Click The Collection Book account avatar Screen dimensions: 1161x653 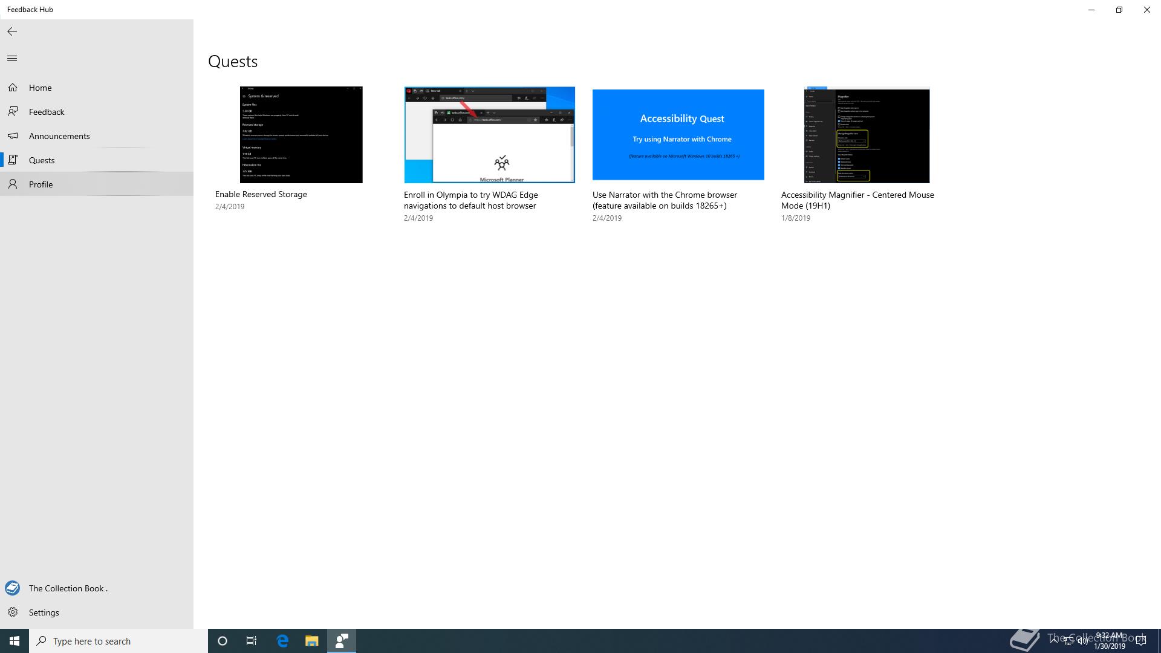(x=13, y=588)
